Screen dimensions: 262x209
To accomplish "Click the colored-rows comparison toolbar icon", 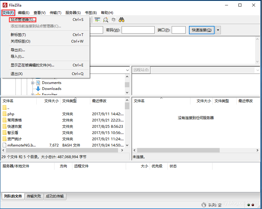I will 97,20.
